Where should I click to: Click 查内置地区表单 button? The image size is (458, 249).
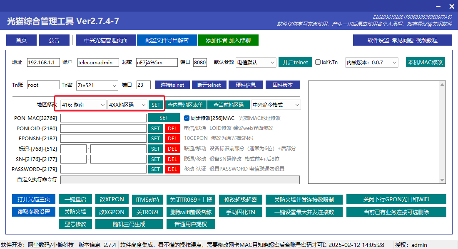[x=185, y=105]
